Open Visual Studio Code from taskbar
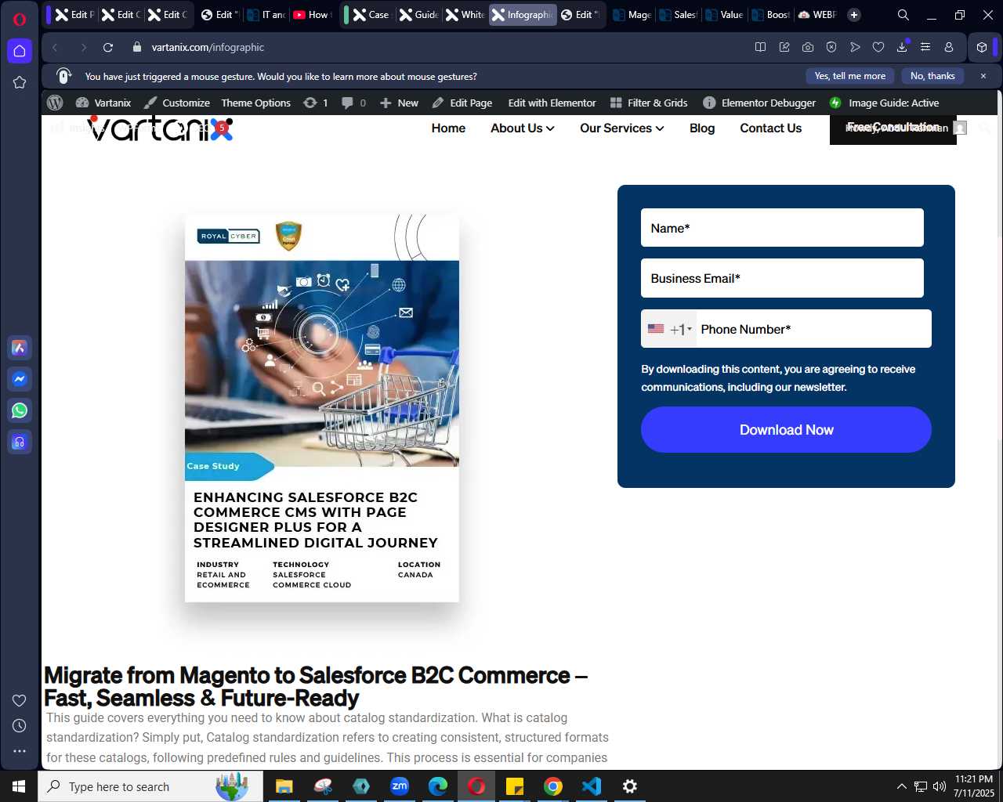Image resolution: width=1003 pixels, height=802 pixels. [592, 786]
